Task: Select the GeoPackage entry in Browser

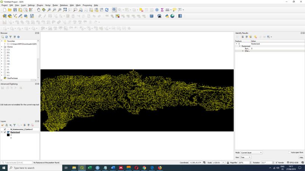Action: tap(12, 78)
